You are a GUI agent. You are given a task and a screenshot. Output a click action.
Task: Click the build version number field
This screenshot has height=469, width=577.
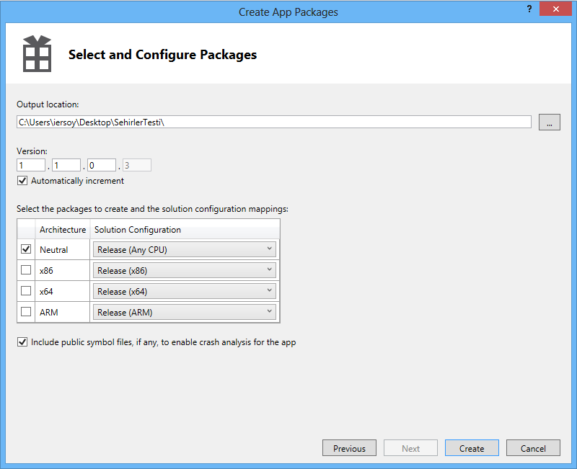point(102,166)
